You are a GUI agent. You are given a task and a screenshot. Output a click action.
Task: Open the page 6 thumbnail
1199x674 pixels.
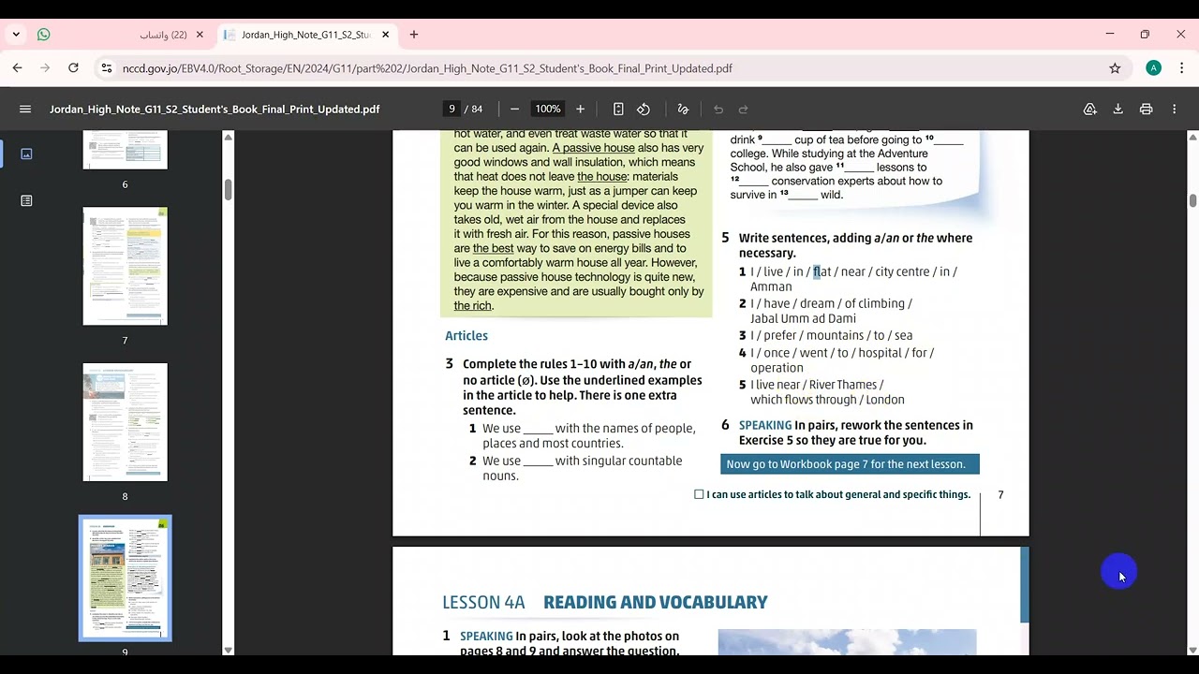pos(125,150)
